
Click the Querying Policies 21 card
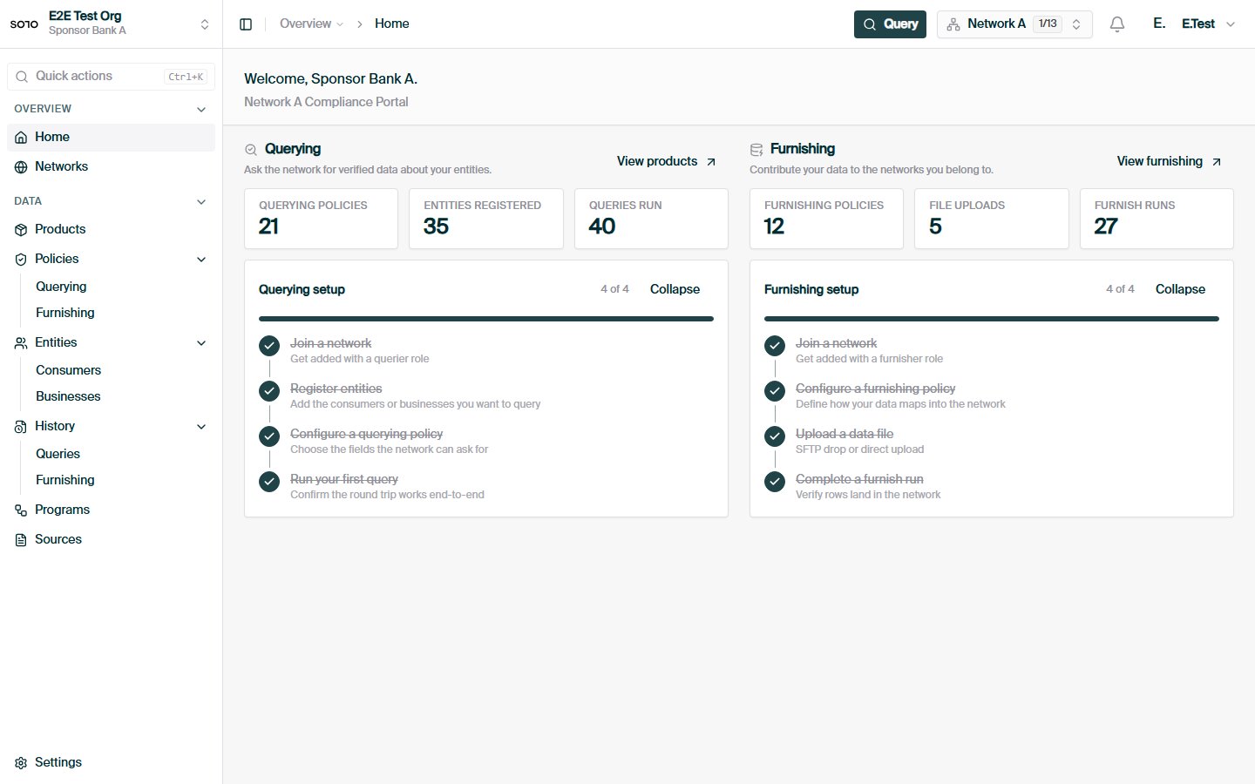[x=321, y=219]
